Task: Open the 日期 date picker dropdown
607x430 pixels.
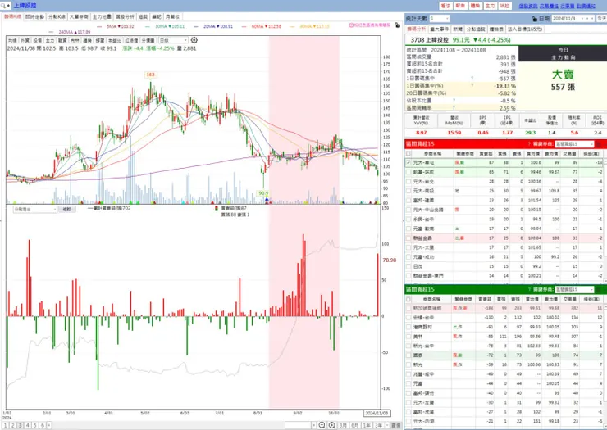Action: (573, 19)
